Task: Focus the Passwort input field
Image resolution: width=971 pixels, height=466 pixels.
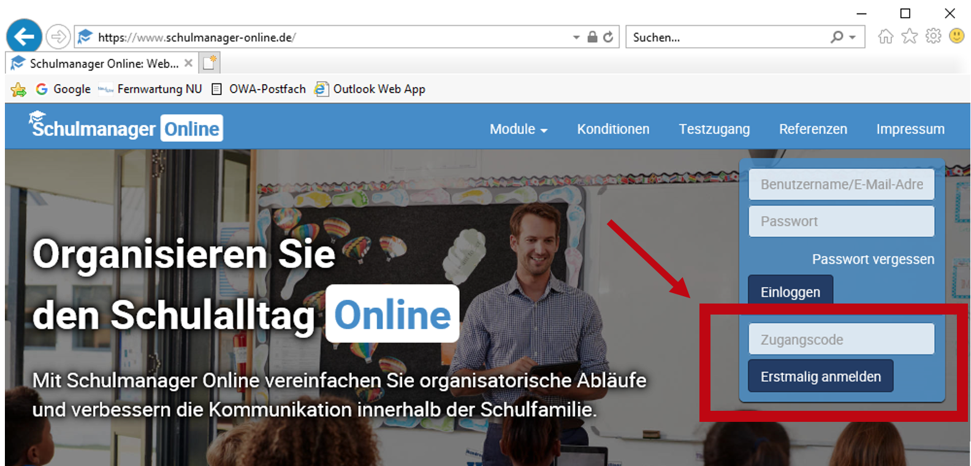Action: coord(841,221)
